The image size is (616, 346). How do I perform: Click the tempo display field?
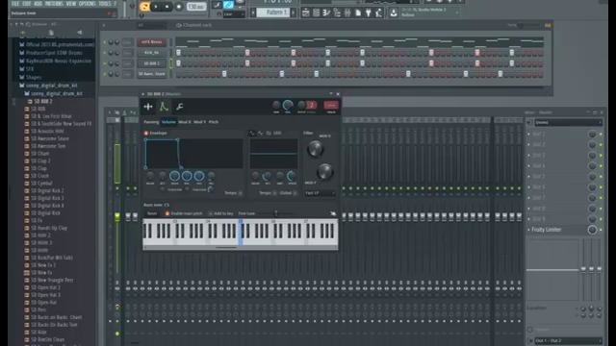[x=196, y=7]
